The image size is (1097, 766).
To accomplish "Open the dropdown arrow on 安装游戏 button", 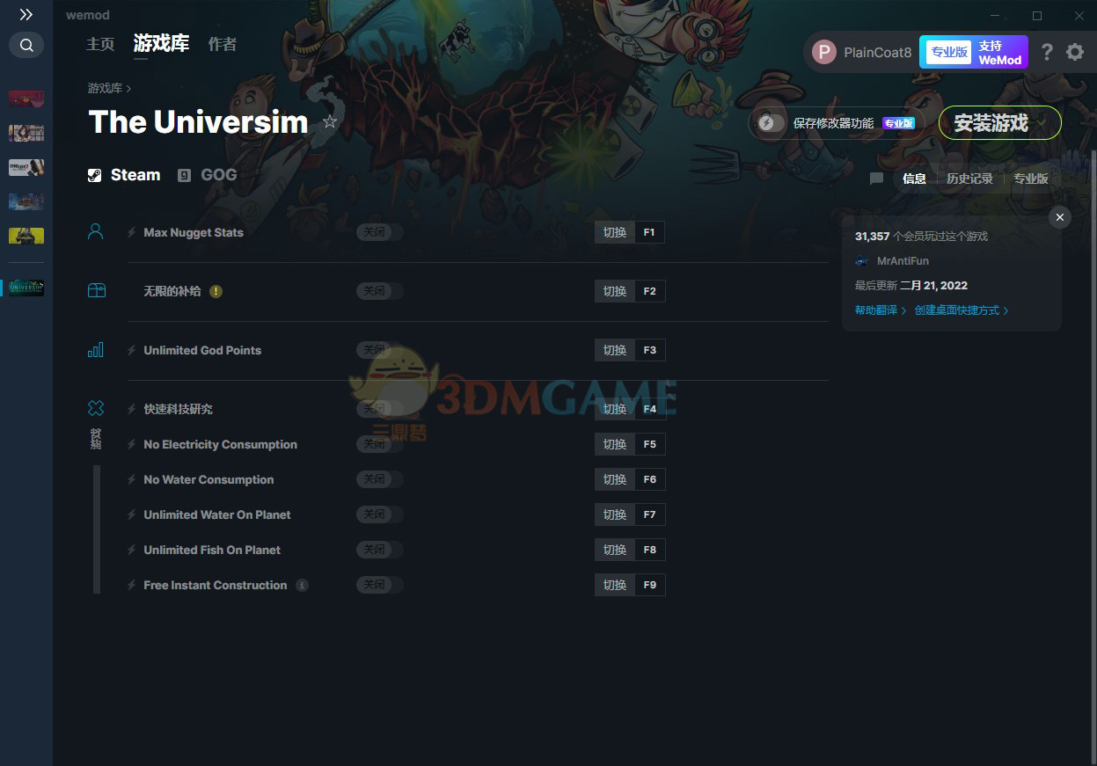I will pyautogui.click(x=1042, y=123).
